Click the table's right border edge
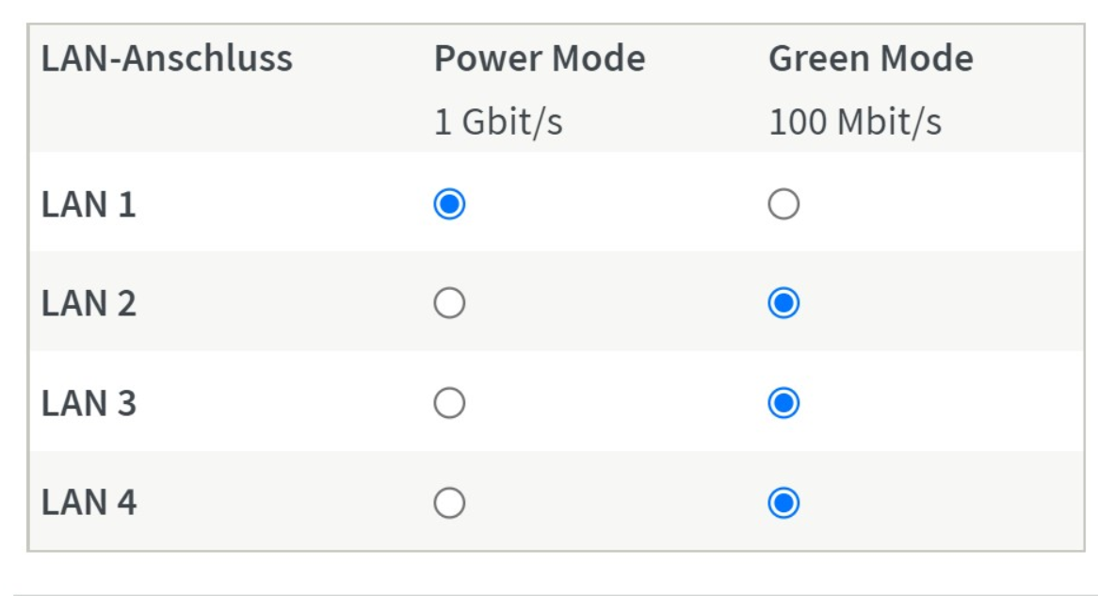 [1084, 282]
